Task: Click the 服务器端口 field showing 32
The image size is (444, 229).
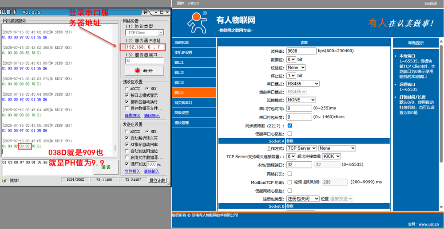Action: click(x=144, y=60)
